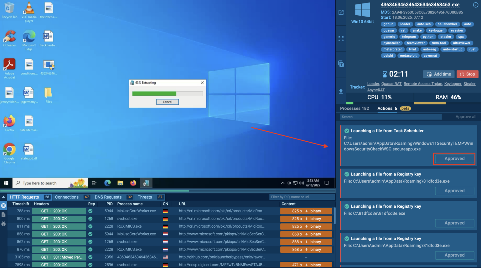Click the Filter by PID input field
The height and width of the screenshot is (268, 481).
tap(302, 197)
